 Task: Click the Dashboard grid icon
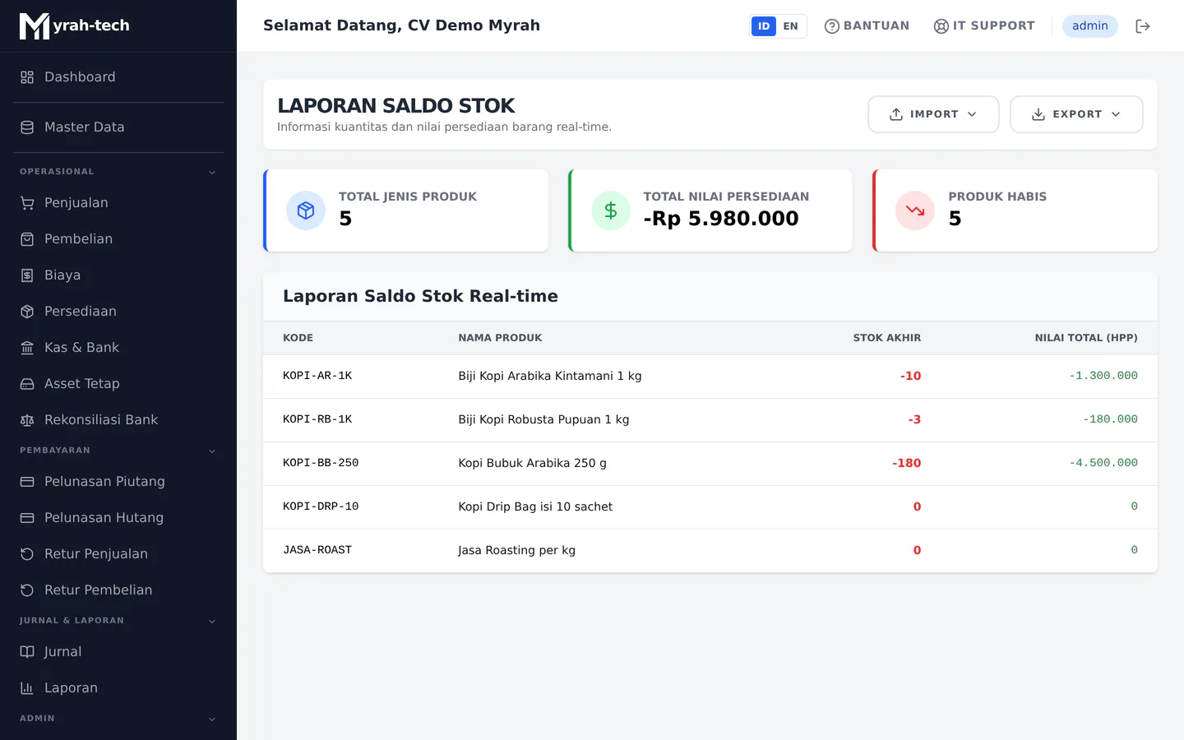coord(27,77)
